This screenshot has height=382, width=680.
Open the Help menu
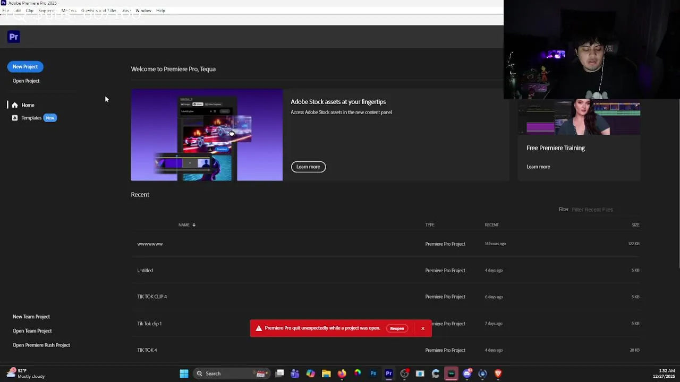(160, 11)
